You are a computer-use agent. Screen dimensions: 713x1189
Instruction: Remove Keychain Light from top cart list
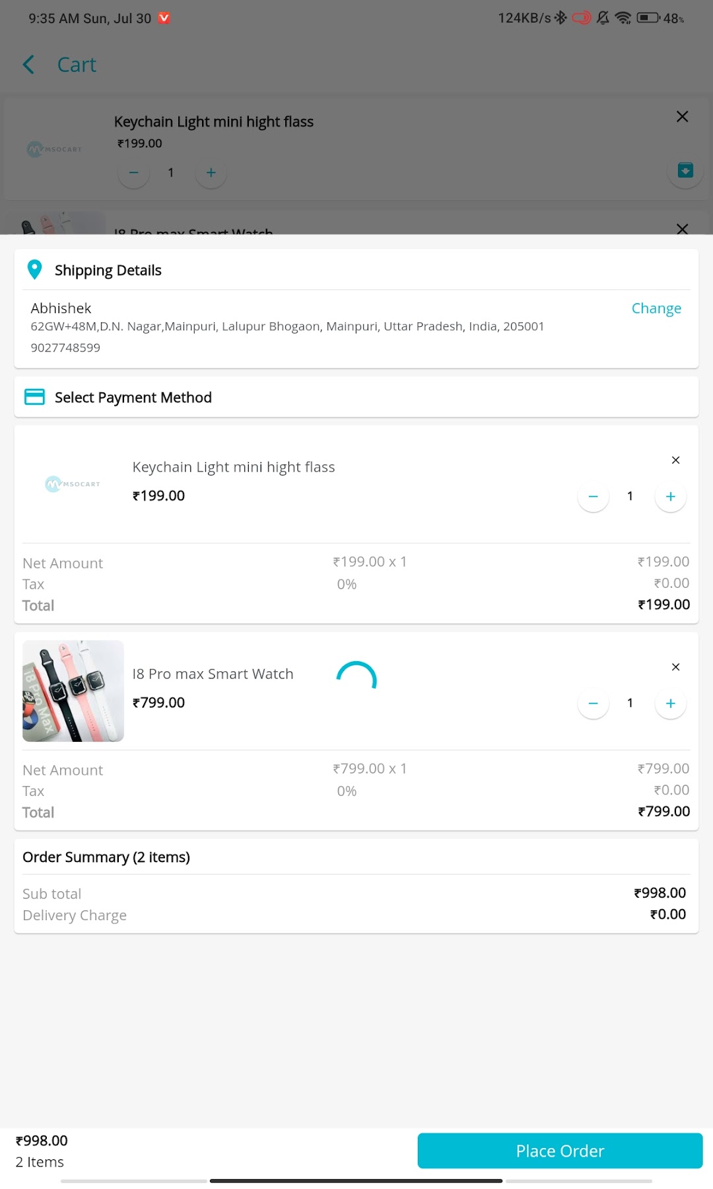click(683, 116)
